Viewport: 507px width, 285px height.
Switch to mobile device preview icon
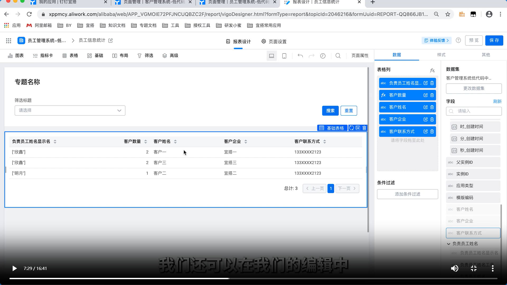[x=284, y=56]
